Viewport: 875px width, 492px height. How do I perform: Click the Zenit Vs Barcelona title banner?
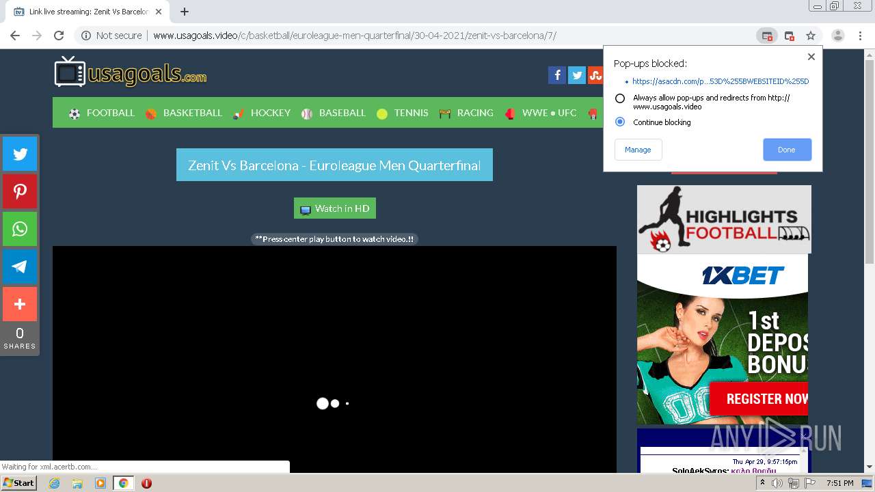click(x=334, y=165)
